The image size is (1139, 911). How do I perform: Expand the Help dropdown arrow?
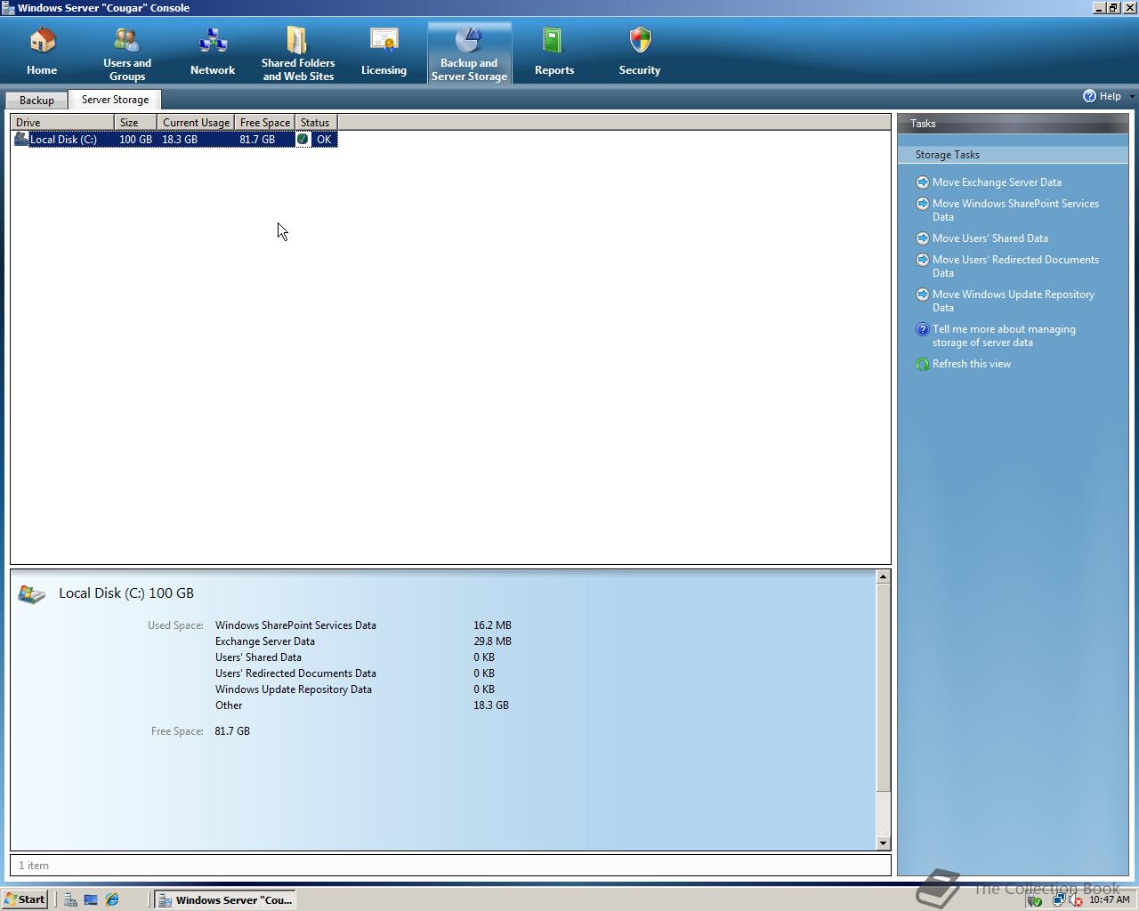coord(1132,96)
